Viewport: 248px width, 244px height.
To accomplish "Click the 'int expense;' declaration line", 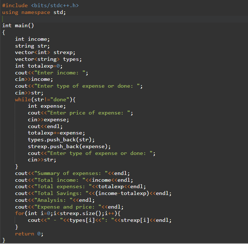I will (47, 106).
